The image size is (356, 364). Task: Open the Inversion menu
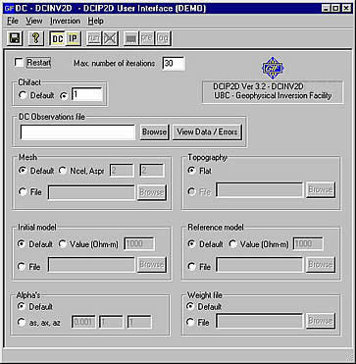pyautogui.click(x=65, y=21)
